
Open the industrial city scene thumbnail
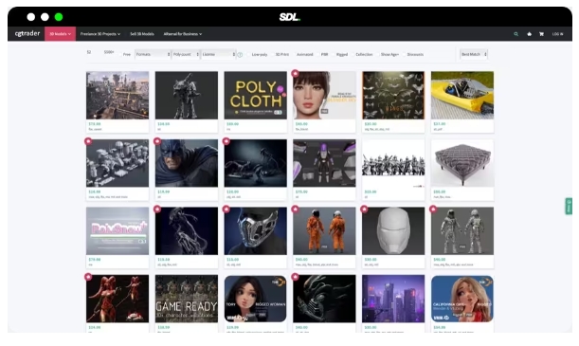coord(118,96)
